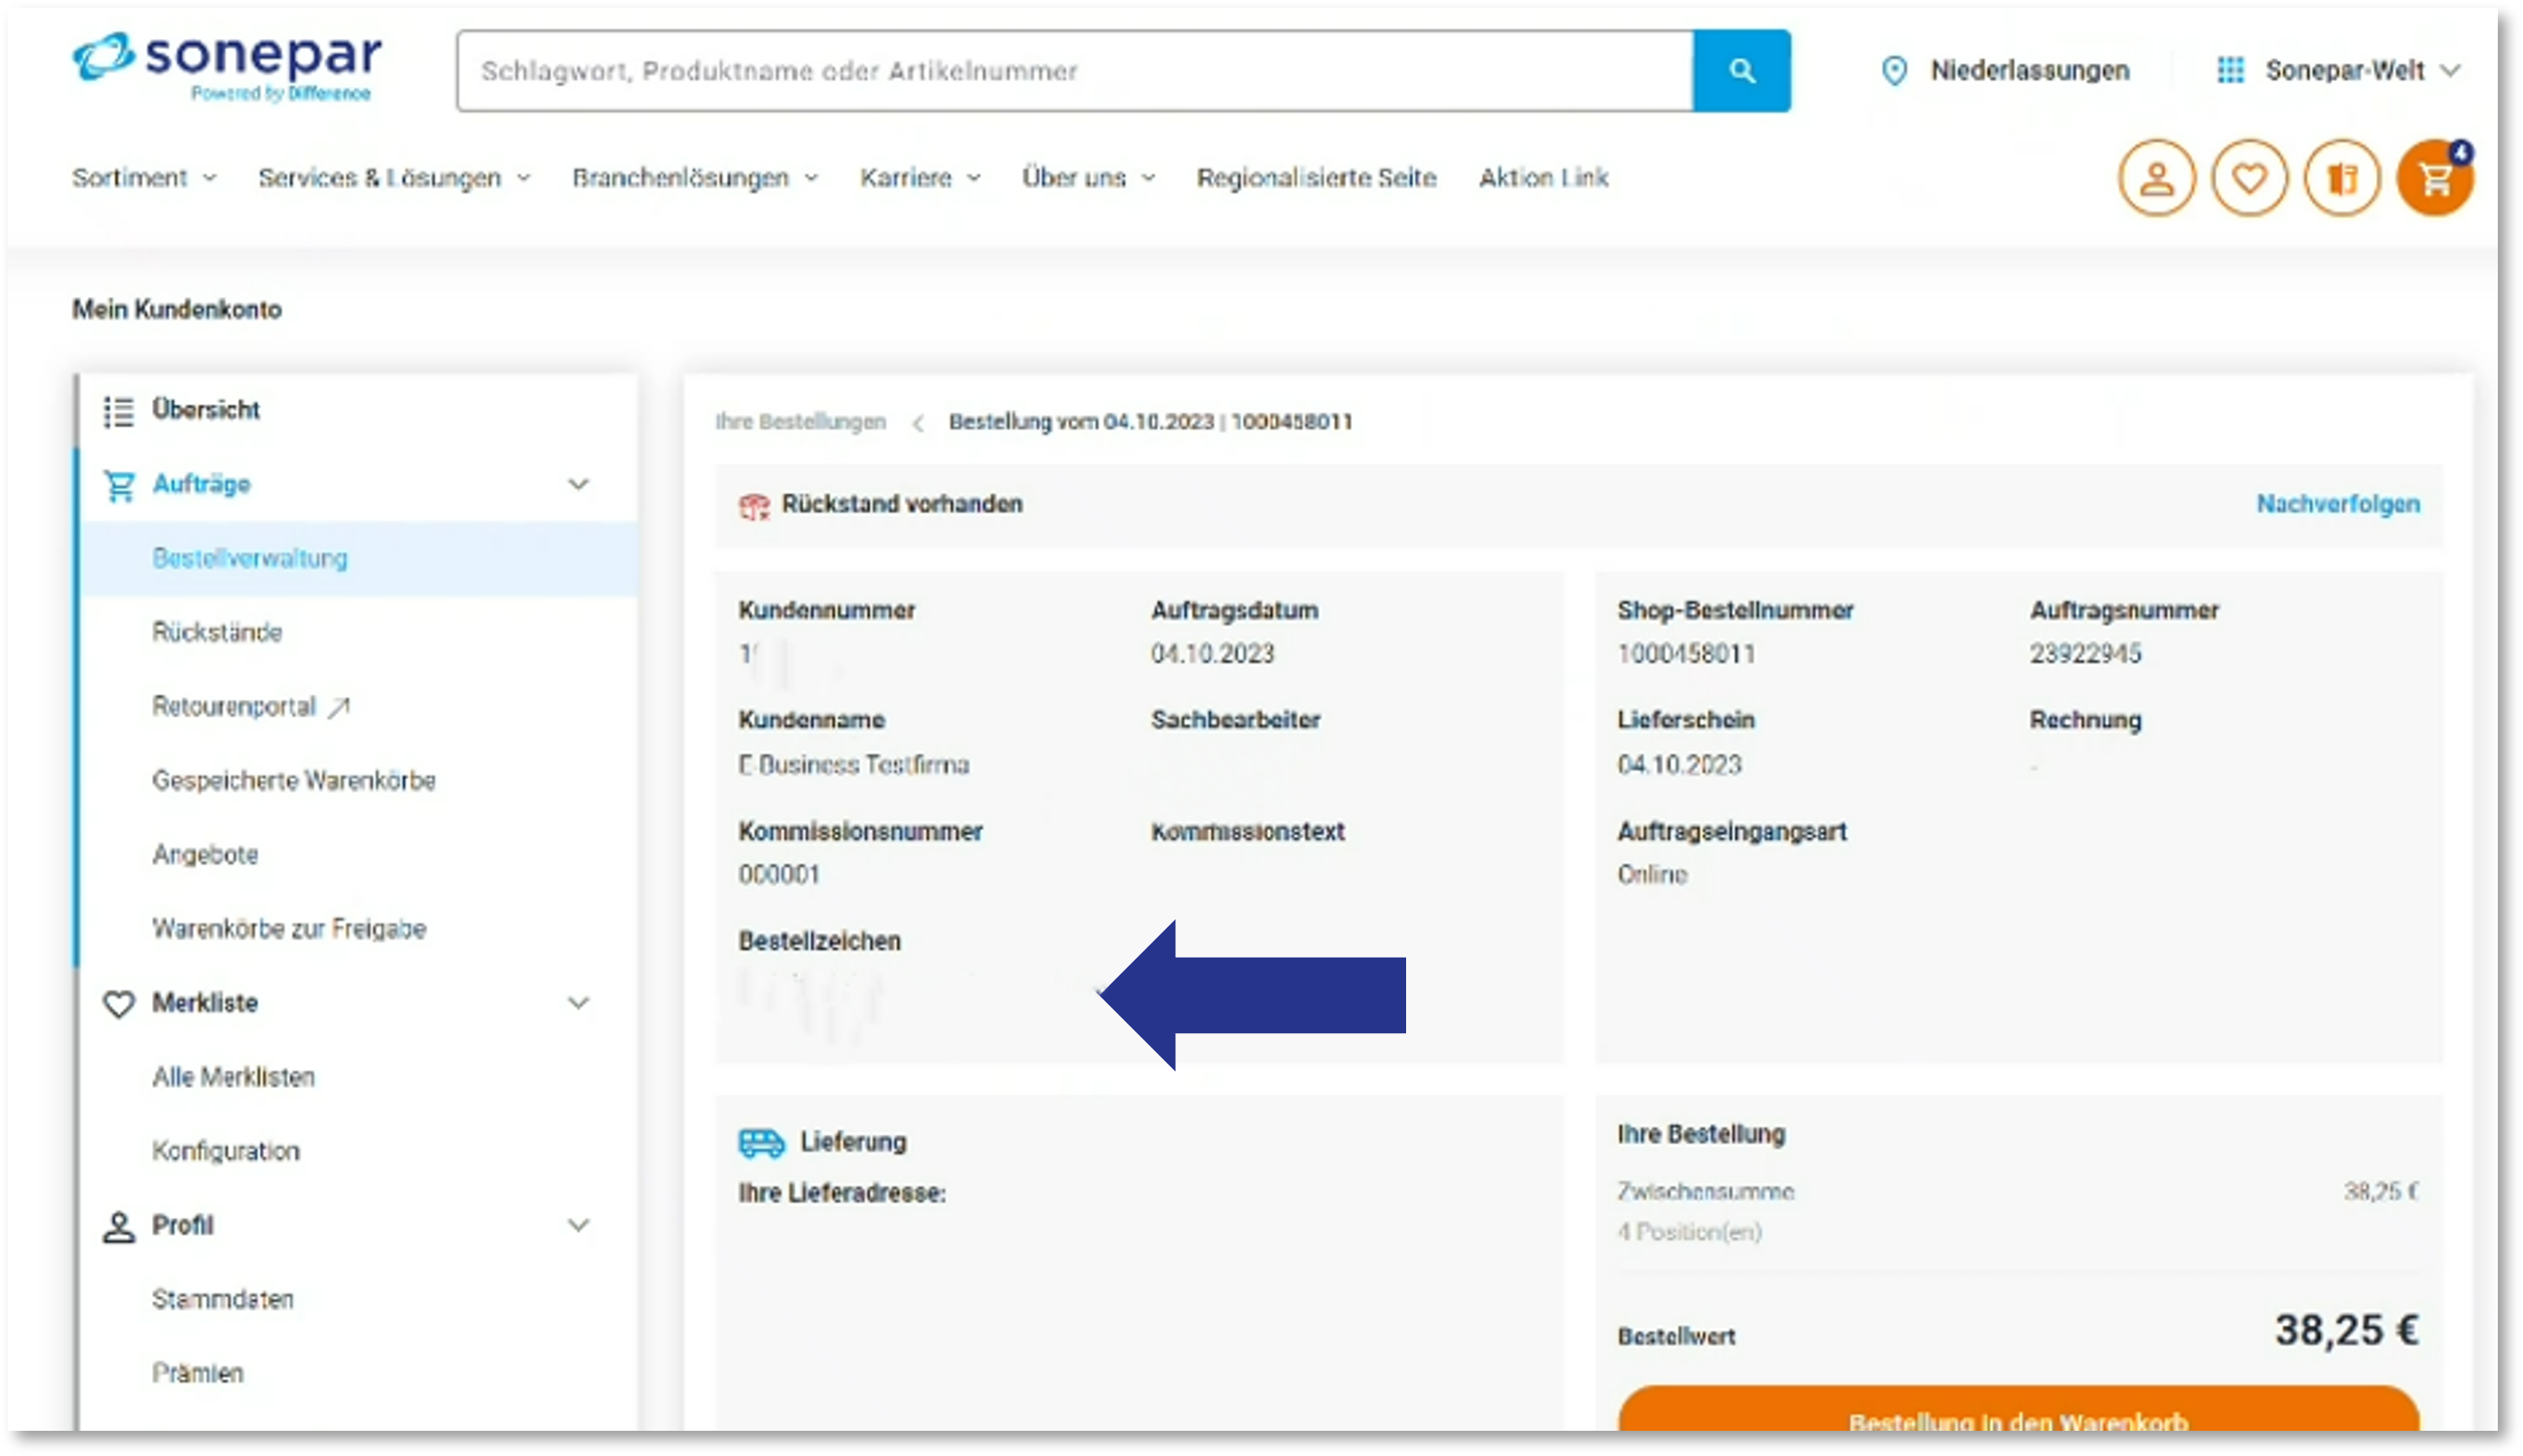Click the Lieferschein date 04.10.2023
Screen dimensions: 2523x1456
[x=1679, y=765]
